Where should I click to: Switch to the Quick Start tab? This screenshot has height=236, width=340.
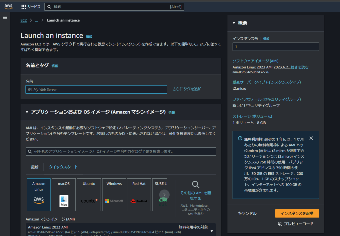pyautogui.click(x=63, y=167)
